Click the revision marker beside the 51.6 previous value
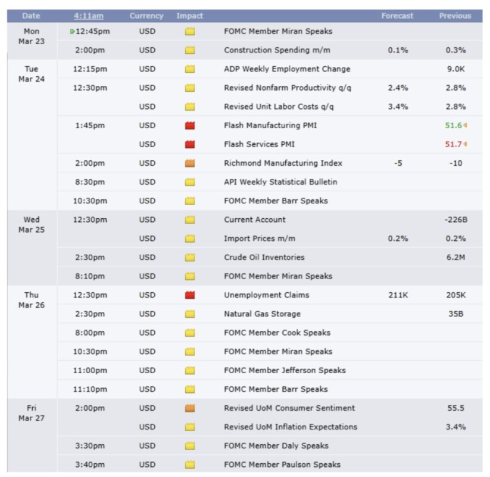Viewport: 490px width, 477px height. (x=464, y=126)
